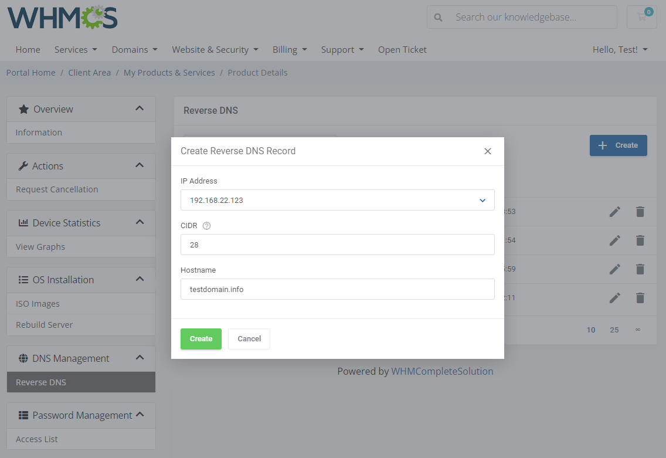Close the Create Reverse DNS Record dialog
Screen dimensions: 666x458
[x=488, y=151]
